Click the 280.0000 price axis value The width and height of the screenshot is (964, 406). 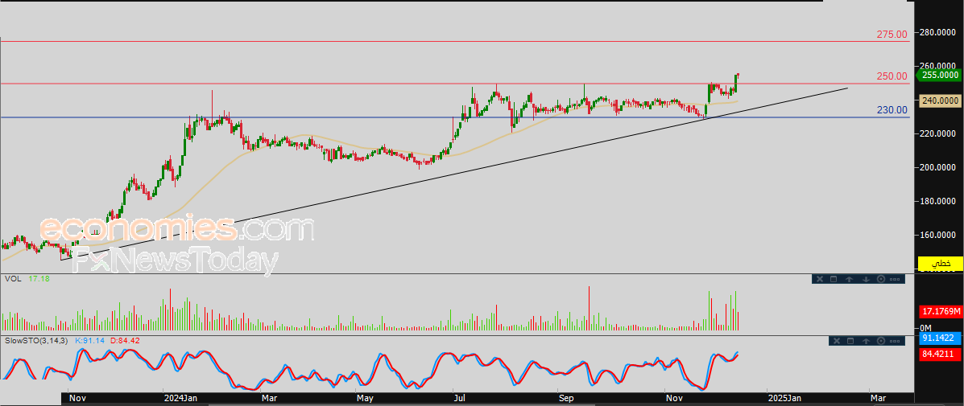937,32
